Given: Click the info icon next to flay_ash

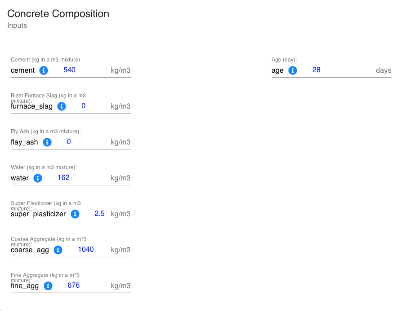Looking at the screenshot, I should click(x=47, y=142).
